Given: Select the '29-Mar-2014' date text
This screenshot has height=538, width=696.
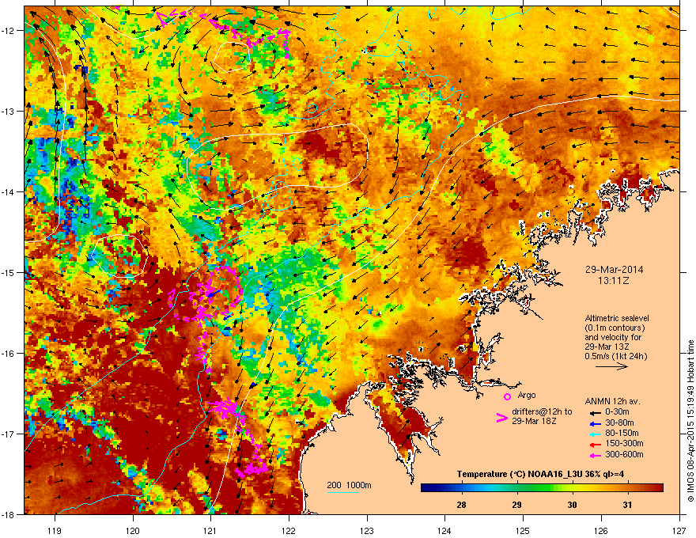Looking at the screenshot, I should (614, 270).
